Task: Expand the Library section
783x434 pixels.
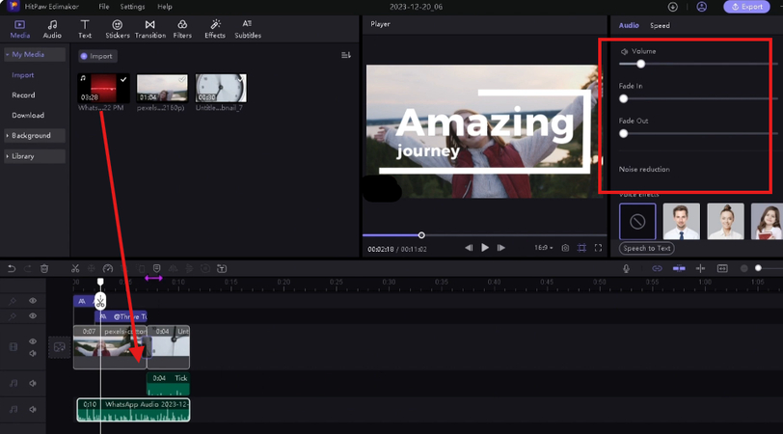Action: pos(35,156)
